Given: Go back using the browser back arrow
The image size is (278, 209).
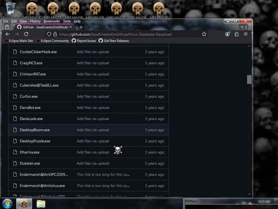Looking at the screenshot, I should [x=8, y=34].
